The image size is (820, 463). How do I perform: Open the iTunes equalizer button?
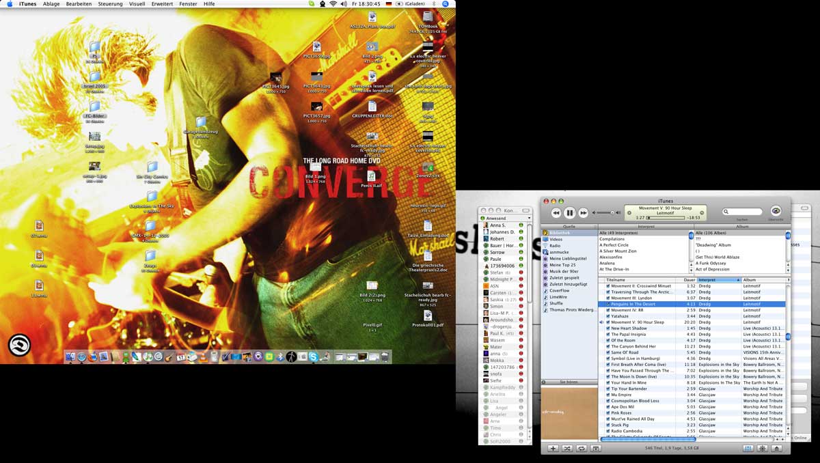coord(748,448)
